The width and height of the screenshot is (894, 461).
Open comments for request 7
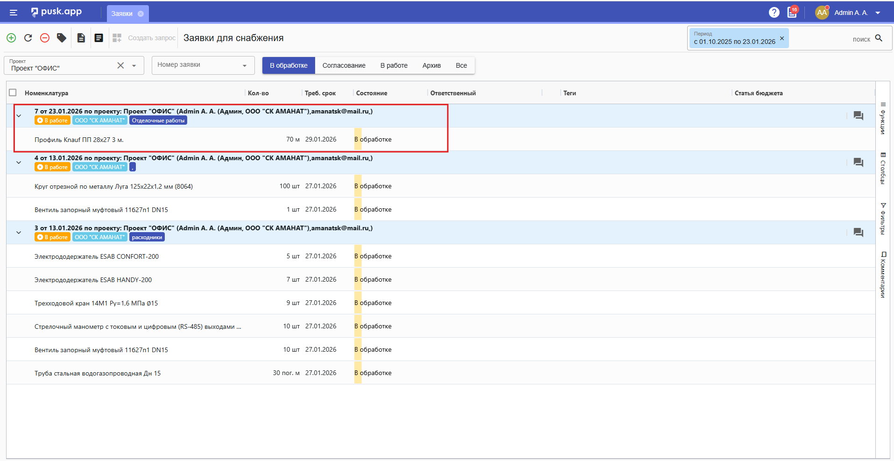tap(858, 116)
